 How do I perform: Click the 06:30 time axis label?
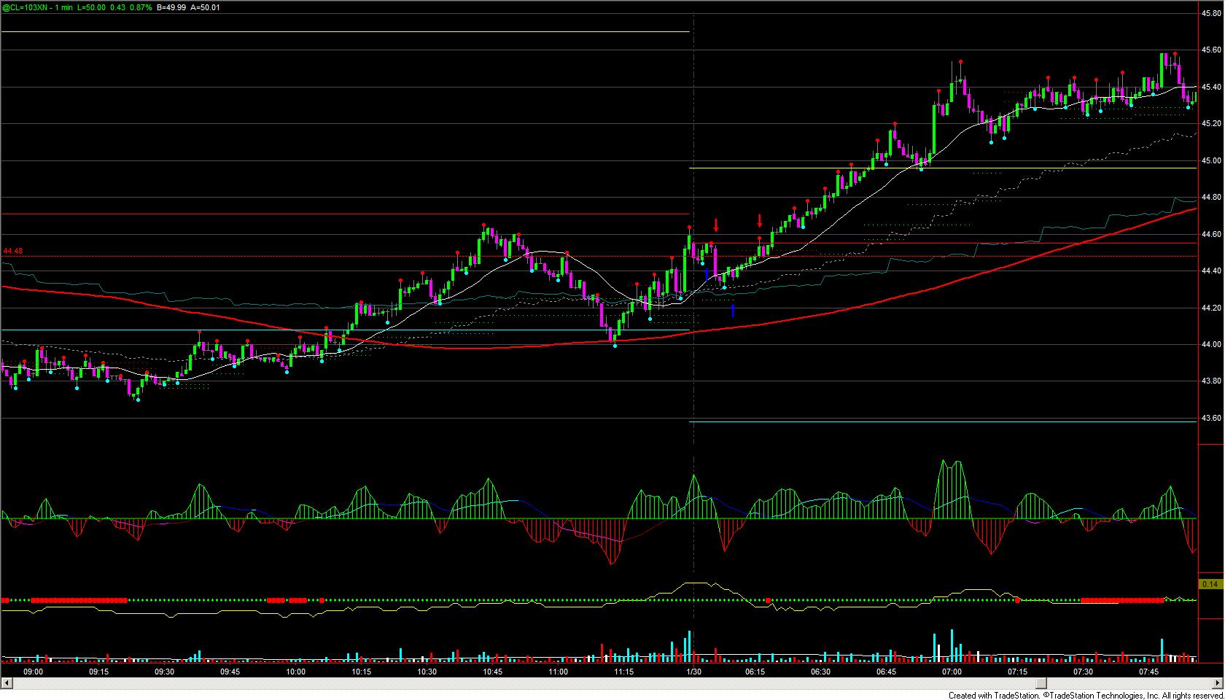pos(821,672)
